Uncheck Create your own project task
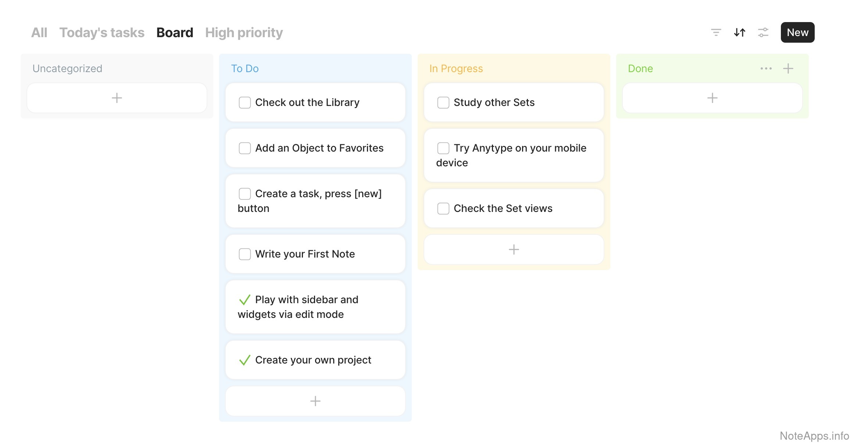 coord(244,360)
